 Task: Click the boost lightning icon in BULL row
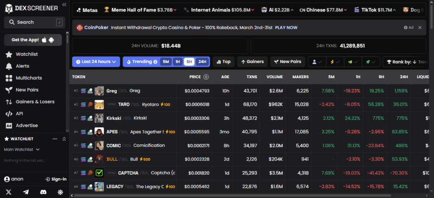click(x=141, y=159)
